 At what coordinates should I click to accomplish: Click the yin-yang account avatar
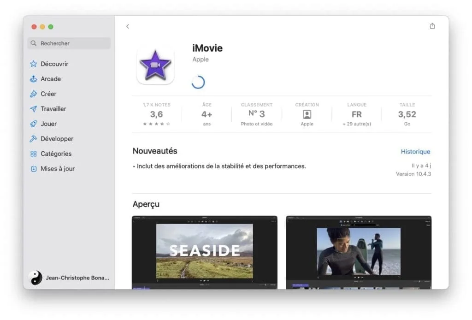36,278
